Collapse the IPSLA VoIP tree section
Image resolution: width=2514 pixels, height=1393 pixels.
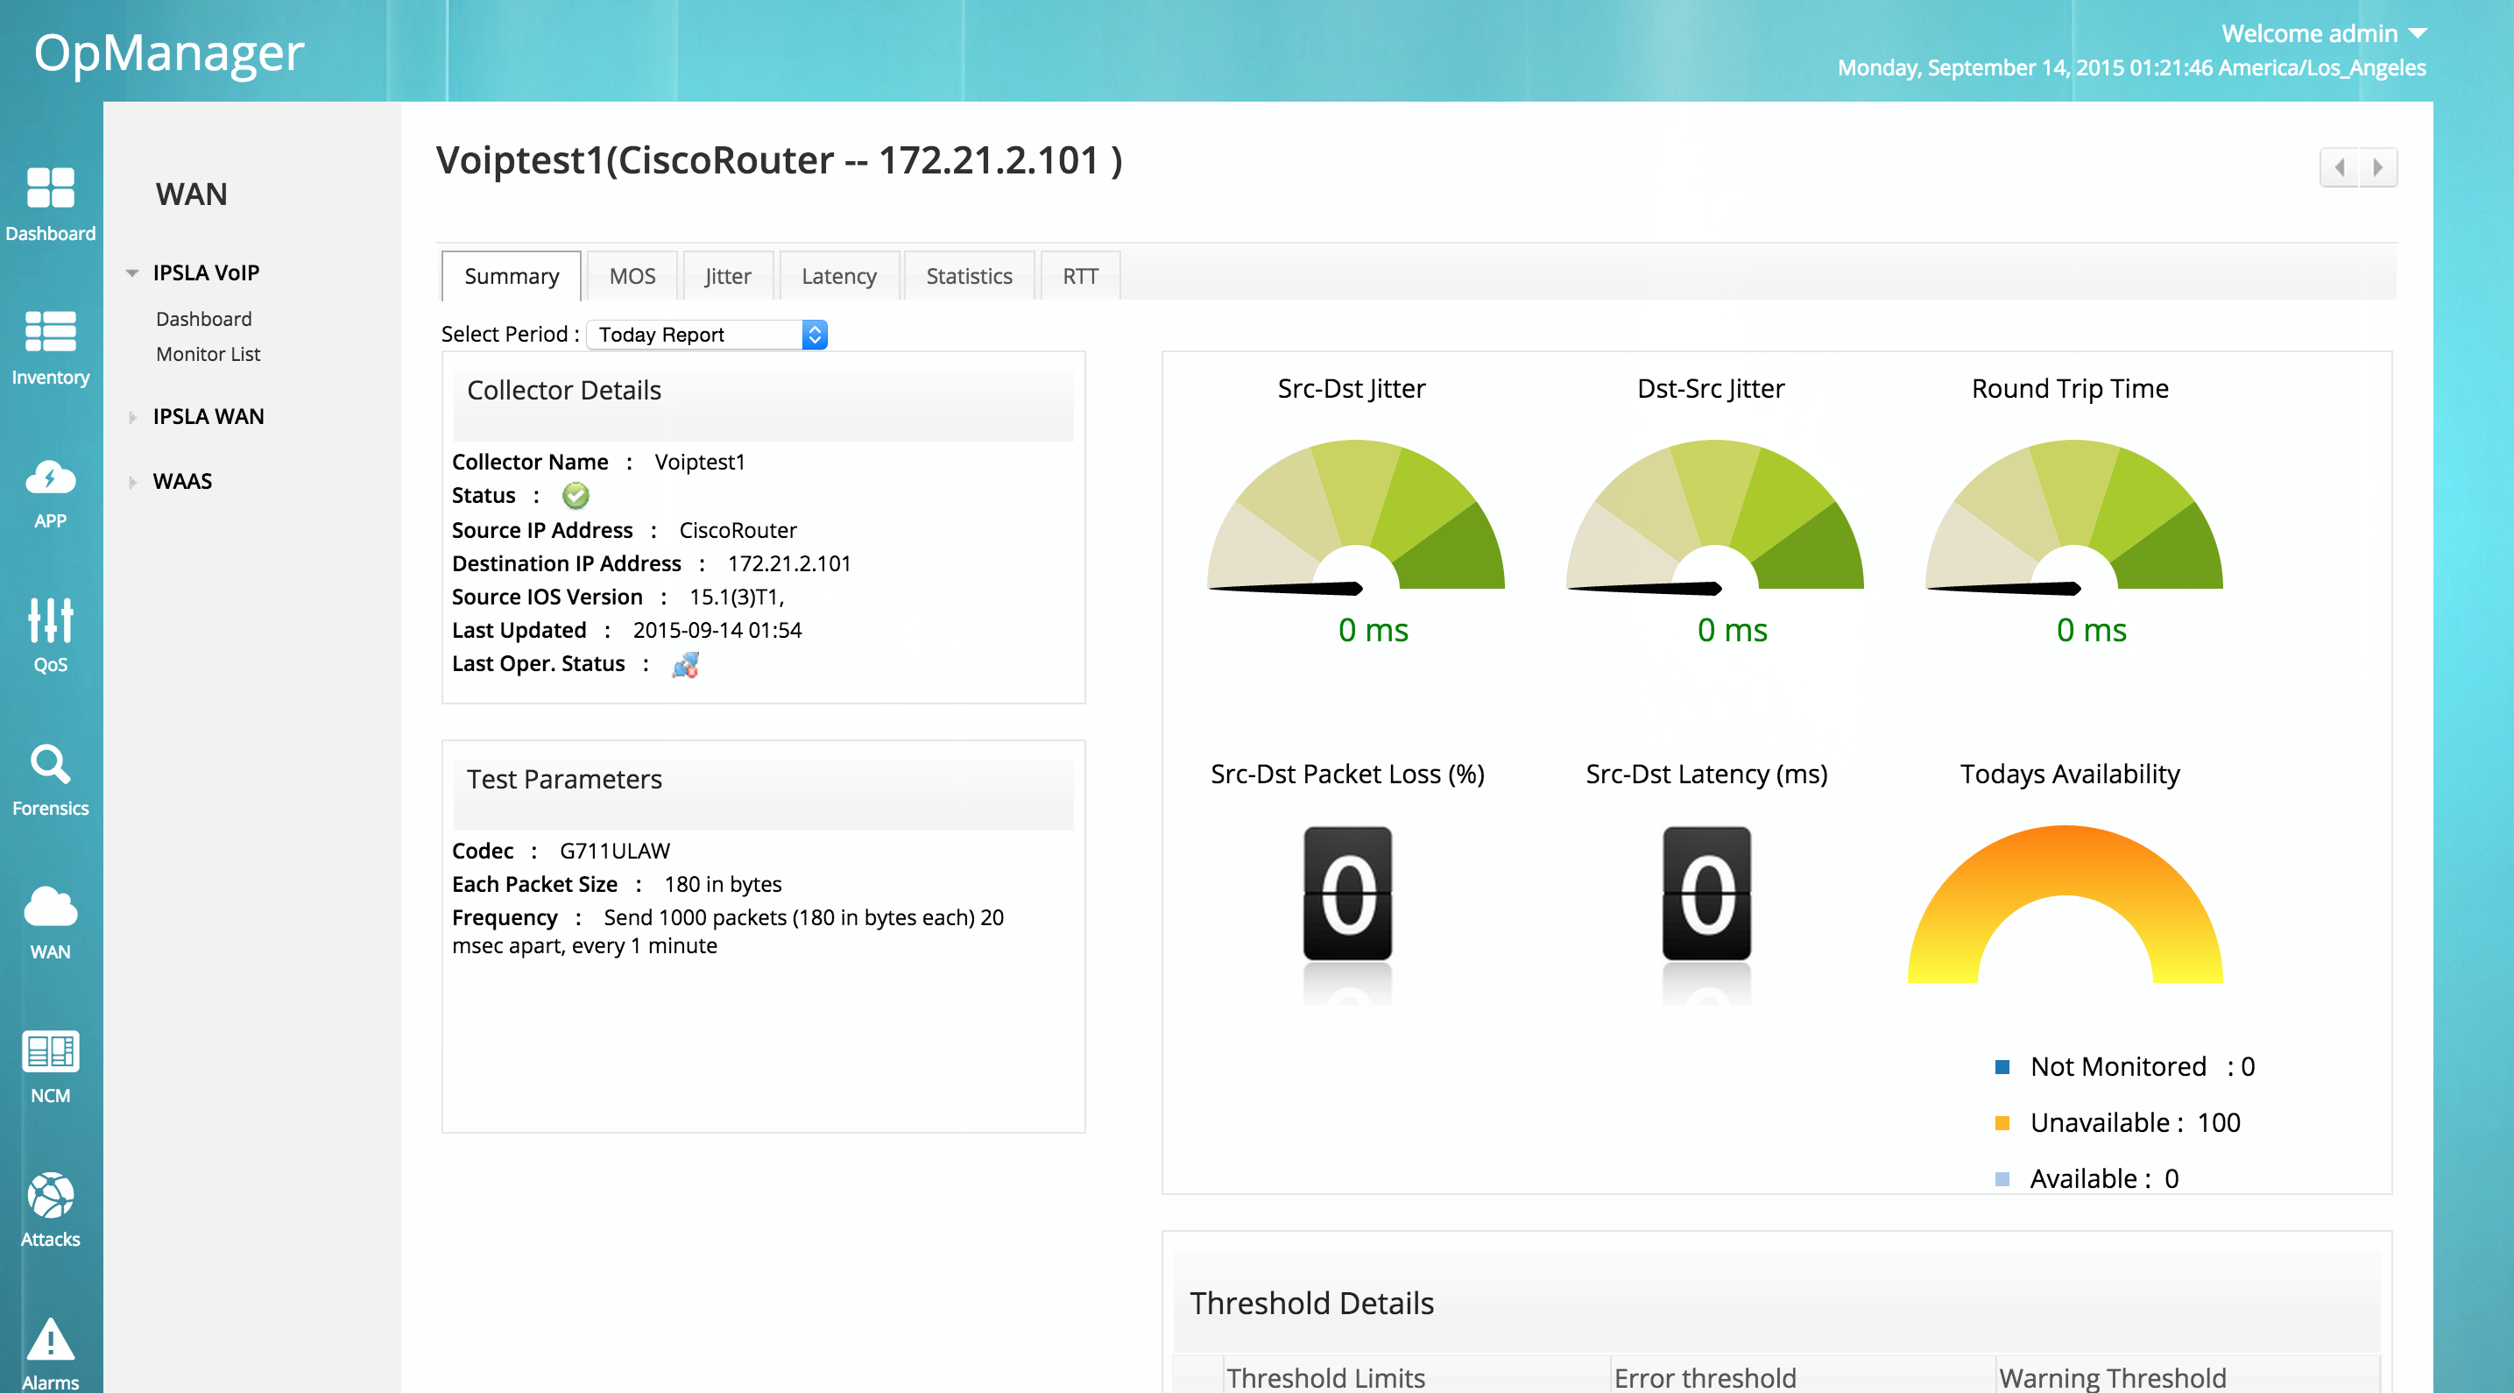tap(133, 272)
